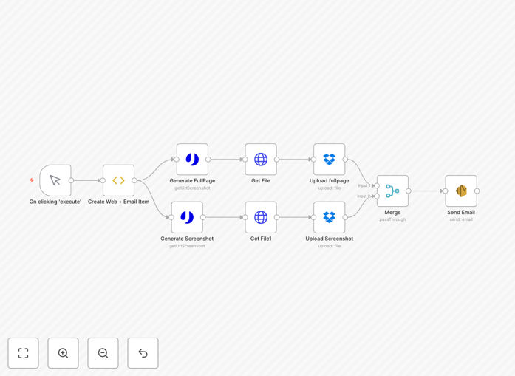This screenshot has height=376, width=515.
Task: Click the output connector of the trigger node
Action: pos(71,180)
